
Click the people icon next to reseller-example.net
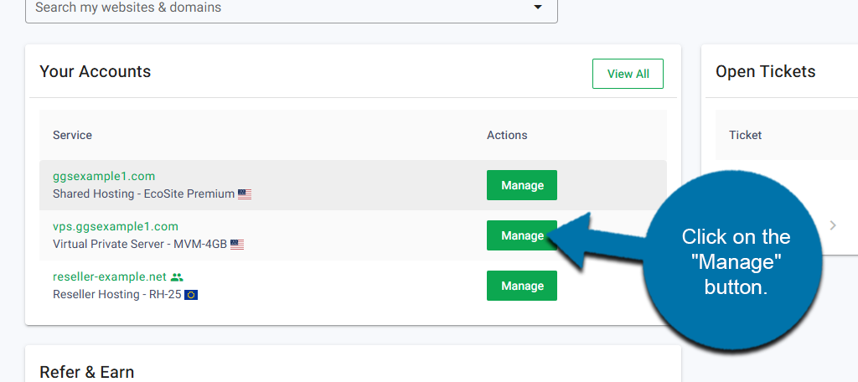point(176,276)
